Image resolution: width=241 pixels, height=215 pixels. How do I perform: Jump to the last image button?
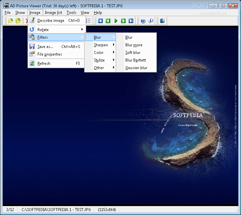click(x=131, y=21)
